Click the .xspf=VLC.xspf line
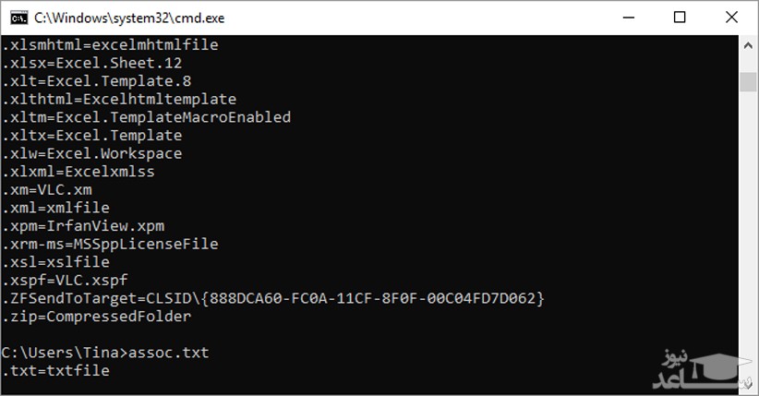 coord(65,280)
